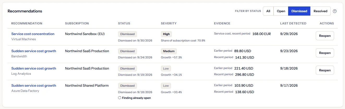This screenshot has height=109, width=345.
Task: Click the Dismissed on 9/30/2026 text
Action: point(135,40)
